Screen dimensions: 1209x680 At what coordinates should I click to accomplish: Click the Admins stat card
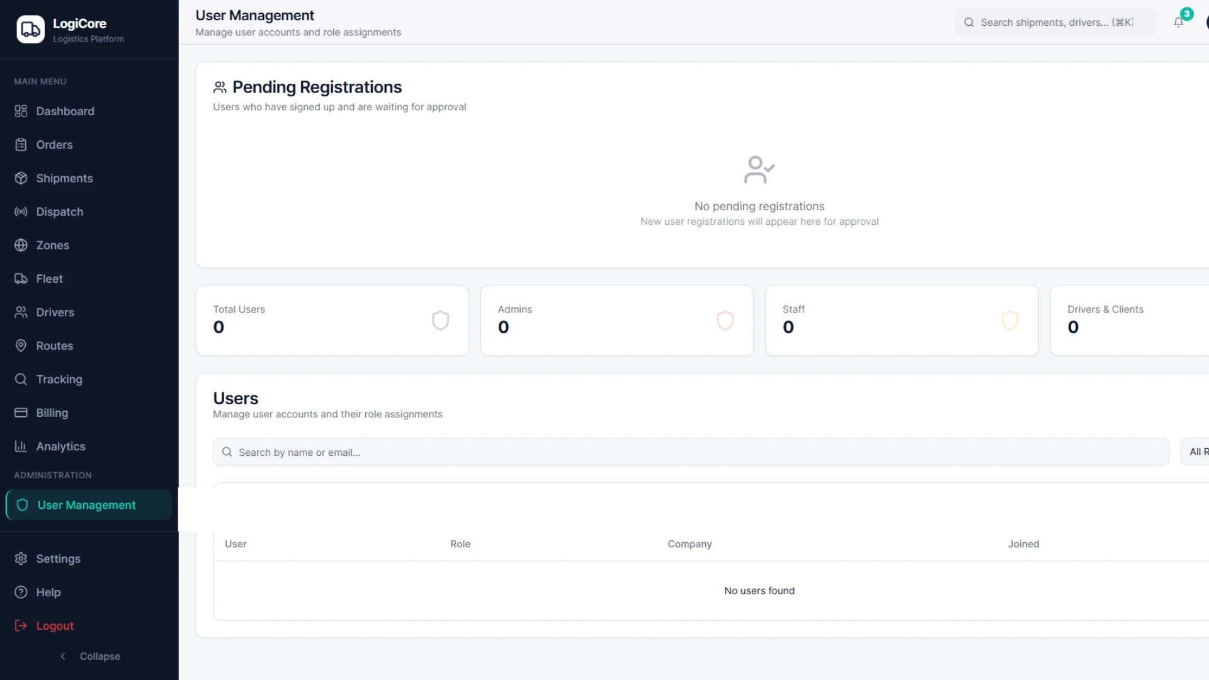click(x=617, y=320)
